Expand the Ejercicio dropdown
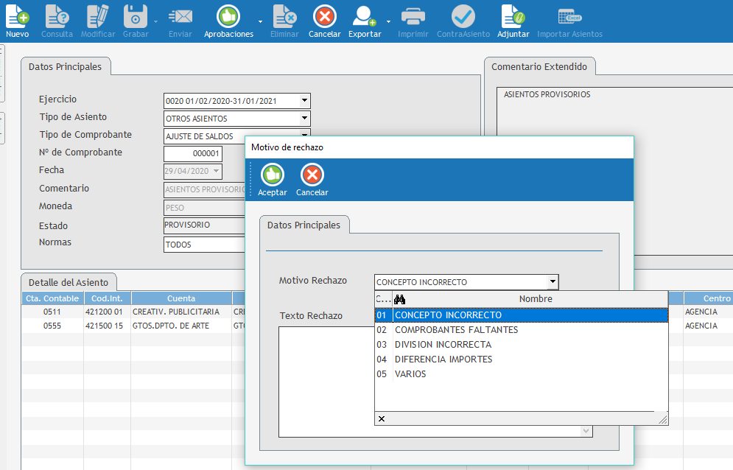733x470 pixels. 304,101
